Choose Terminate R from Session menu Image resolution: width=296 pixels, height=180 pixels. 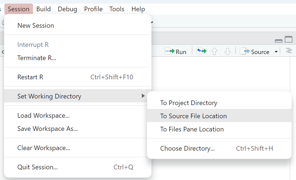click(37, 58)
